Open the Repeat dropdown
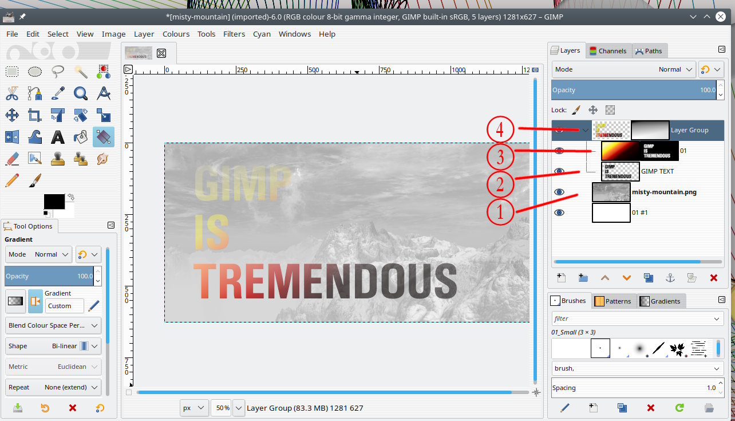 click(x=53, y=387)
